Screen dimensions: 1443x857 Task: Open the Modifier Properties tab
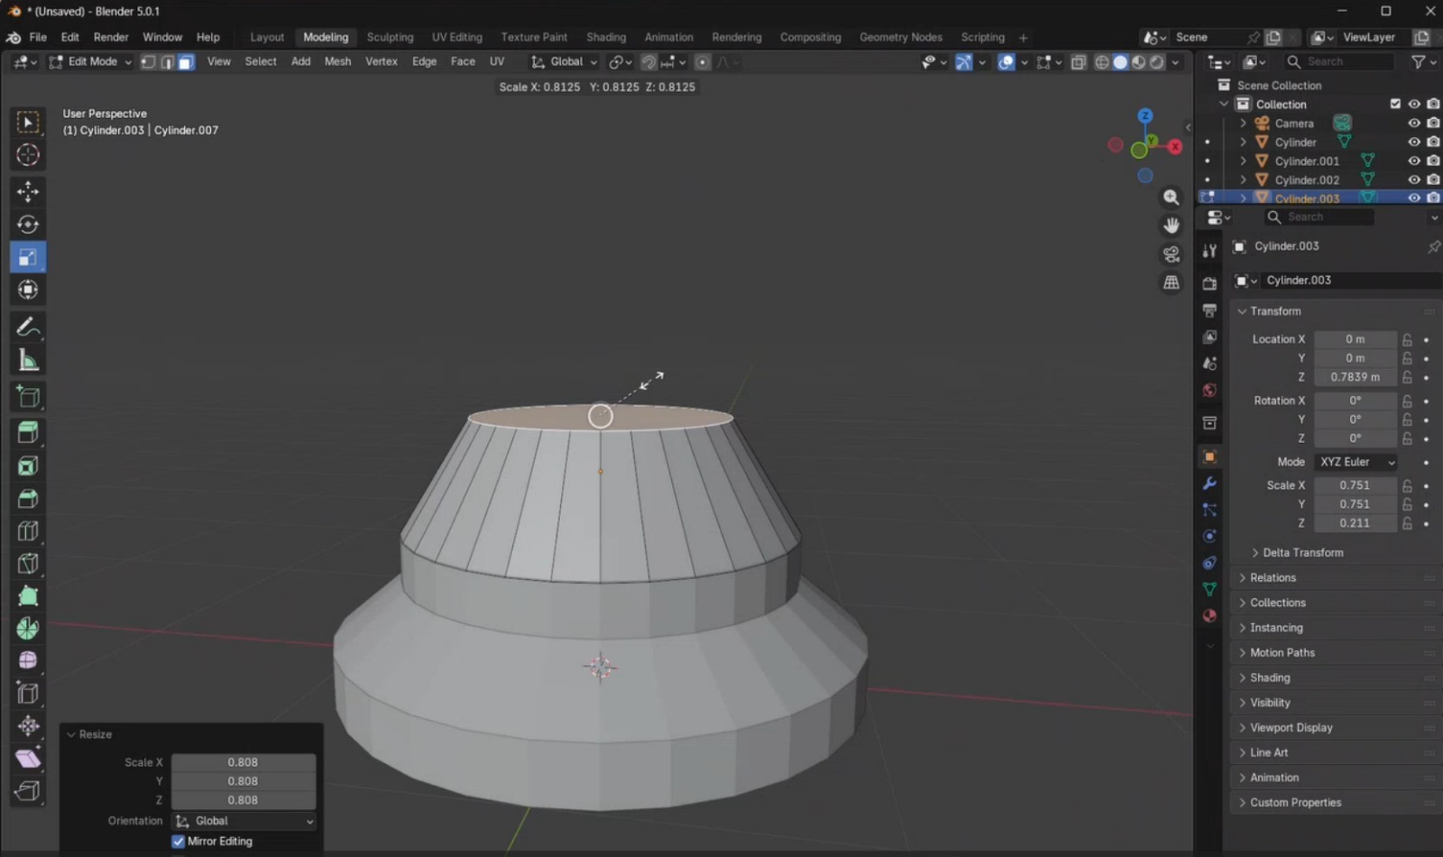click(1209, 484)
